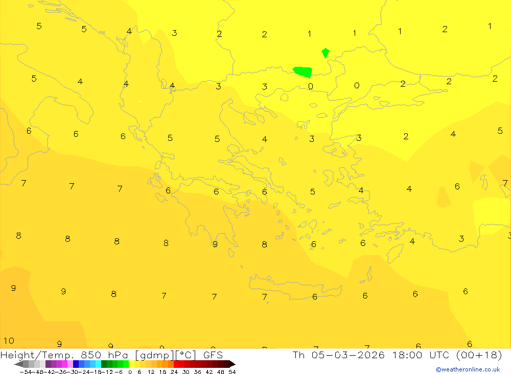Click the -30 legend label
The width and height of the screenshot is (511, 374).
[72, 372]
